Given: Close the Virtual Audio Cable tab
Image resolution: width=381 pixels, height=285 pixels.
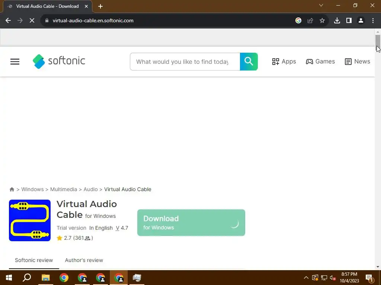Looking at the screenshot, I should (86, 6).
